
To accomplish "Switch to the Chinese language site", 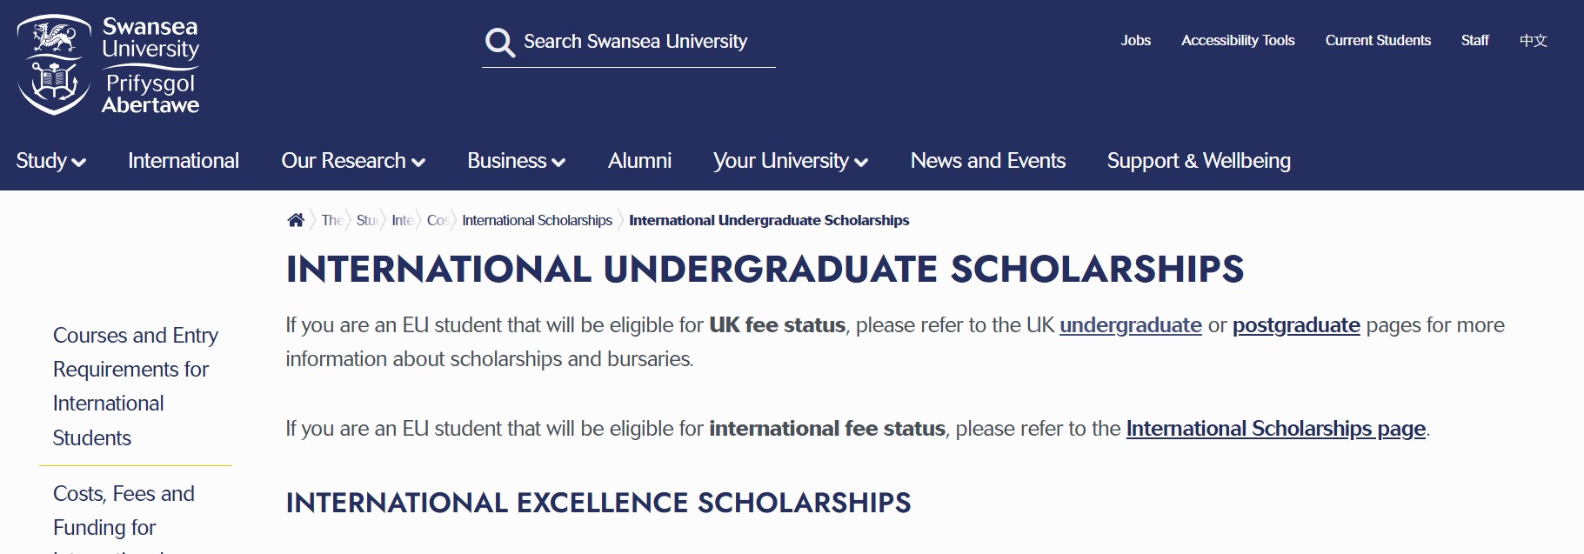I will tap(1533, 40).
